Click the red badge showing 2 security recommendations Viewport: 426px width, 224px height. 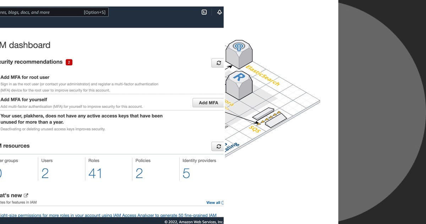69,62
